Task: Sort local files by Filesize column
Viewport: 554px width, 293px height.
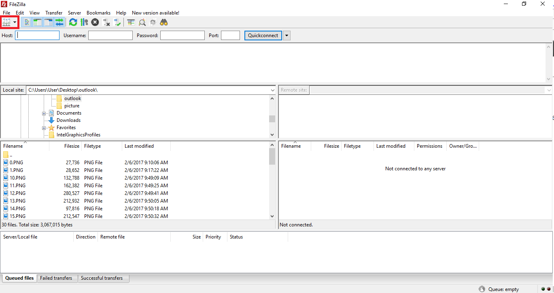Action: click(66, 146)
